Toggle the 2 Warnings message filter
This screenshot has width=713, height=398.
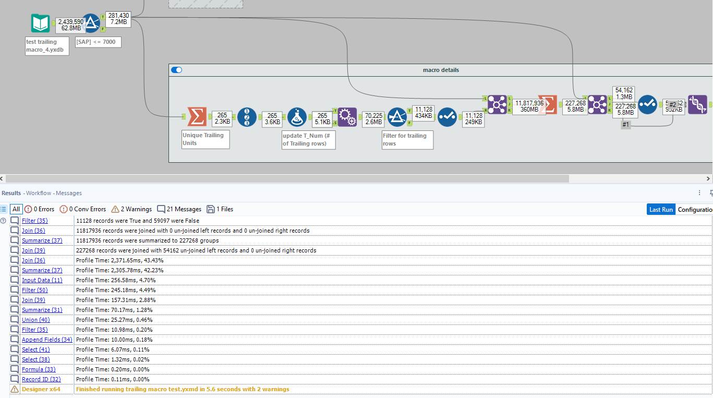(x=131, y=209)
